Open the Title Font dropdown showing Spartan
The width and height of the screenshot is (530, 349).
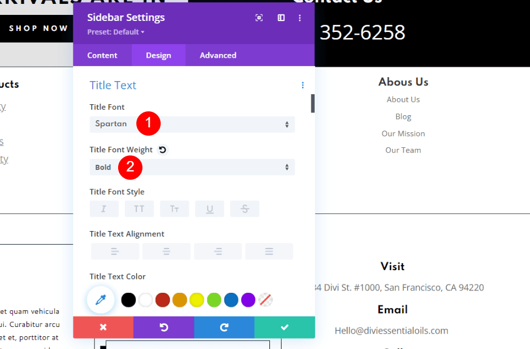click(x=192, y=125)
